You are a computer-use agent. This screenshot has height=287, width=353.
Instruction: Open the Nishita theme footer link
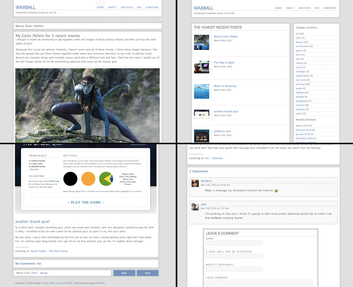[101, 283]
